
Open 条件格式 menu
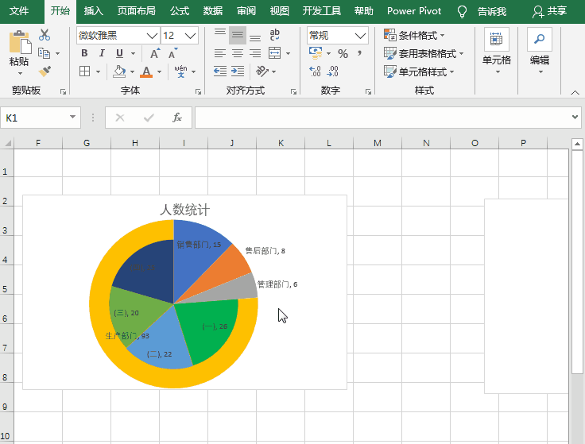414,36
